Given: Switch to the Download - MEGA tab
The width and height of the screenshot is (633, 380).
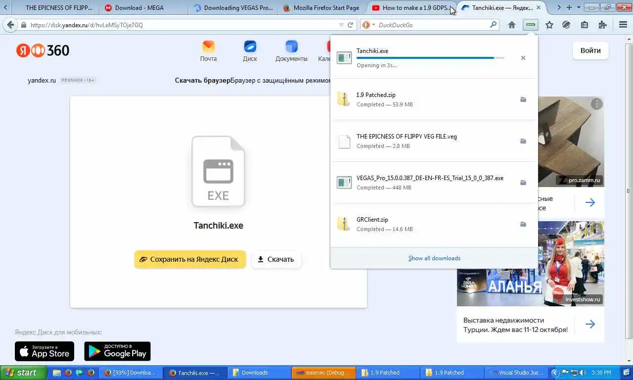Looking at the screenshot, I should point(143,8).
